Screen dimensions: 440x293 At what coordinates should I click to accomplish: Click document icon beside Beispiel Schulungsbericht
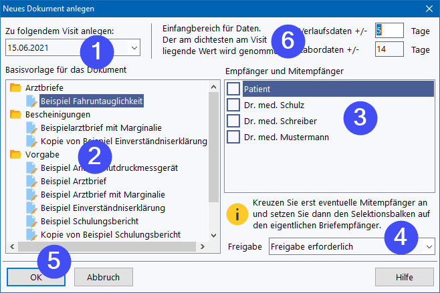(x=32, y=221)
